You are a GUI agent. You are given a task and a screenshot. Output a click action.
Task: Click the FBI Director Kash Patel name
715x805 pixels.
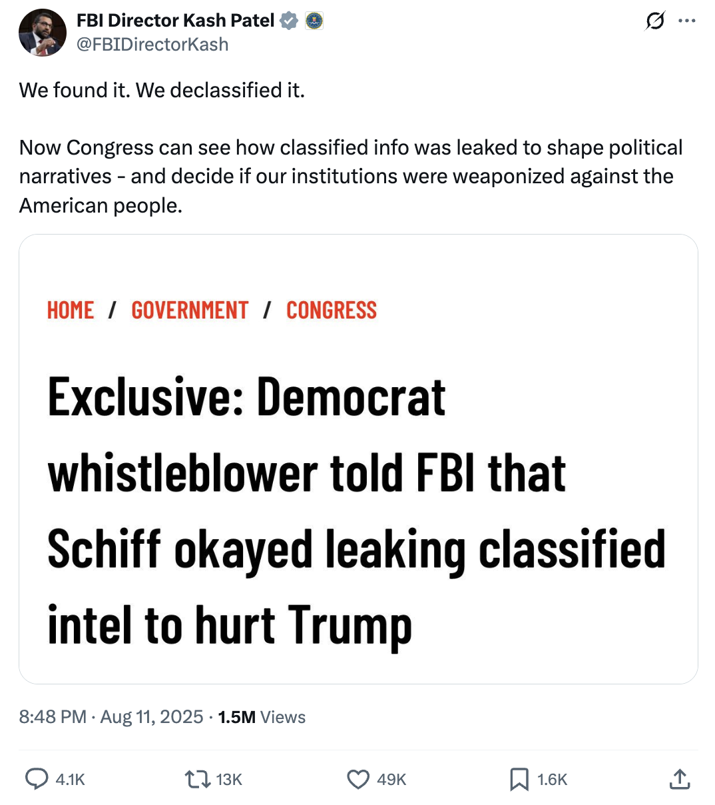[175, 21]
